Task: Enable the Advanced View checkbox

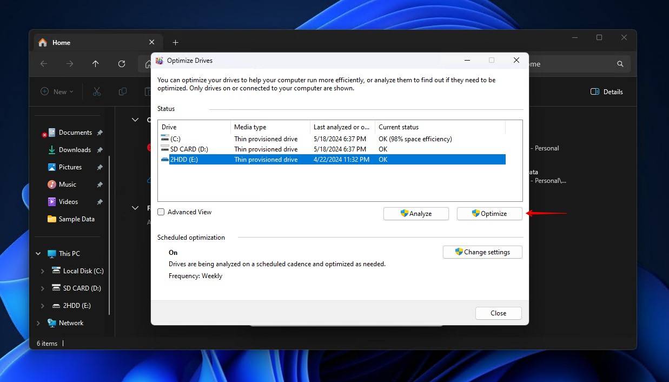Action: (161, 212)
